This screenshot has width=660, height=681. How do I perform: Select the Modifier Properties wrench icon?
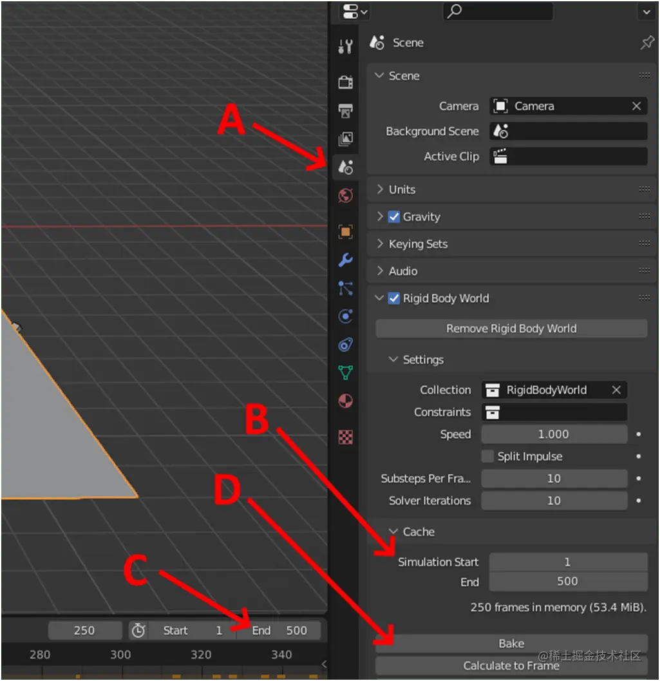point(345,260)
